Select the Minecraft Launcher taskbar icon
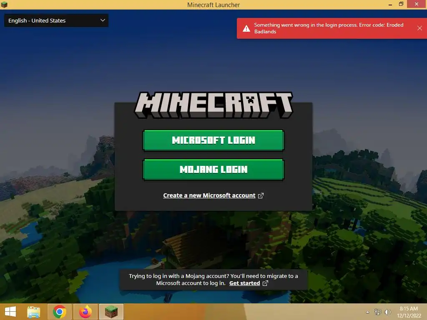Screen dimensions: 427x320 pyautogui.click(x=111, y=312)
